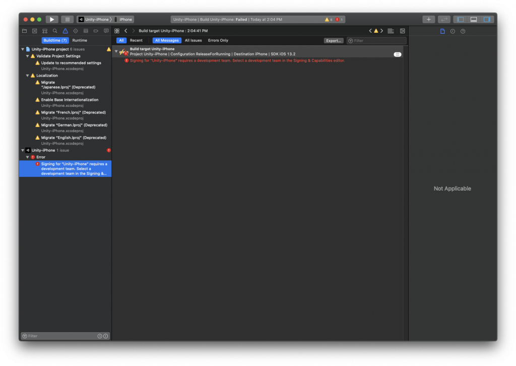The height and width of the screenshot is (366, 516).
Task: Show the Test navigator diamond icon
Action: click(76, 31)
